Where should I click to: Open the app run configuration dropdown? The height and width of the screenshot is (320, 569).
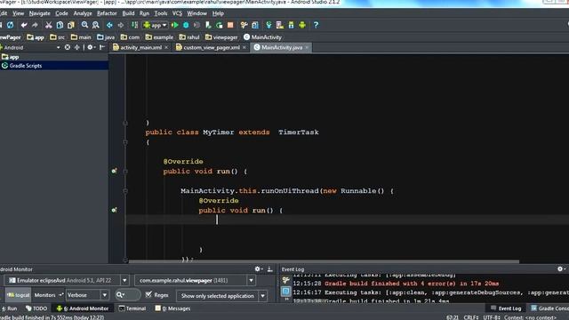click(155, 25)
